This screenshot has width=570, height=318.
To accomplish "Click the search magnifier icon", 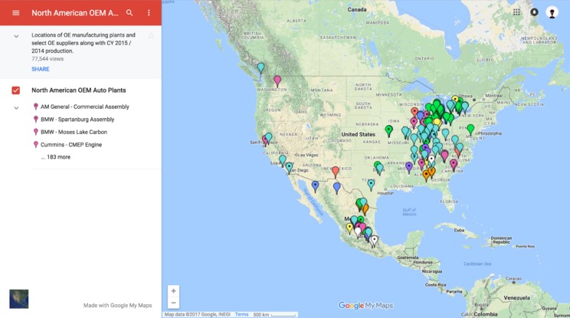I will tap(129, 13).
